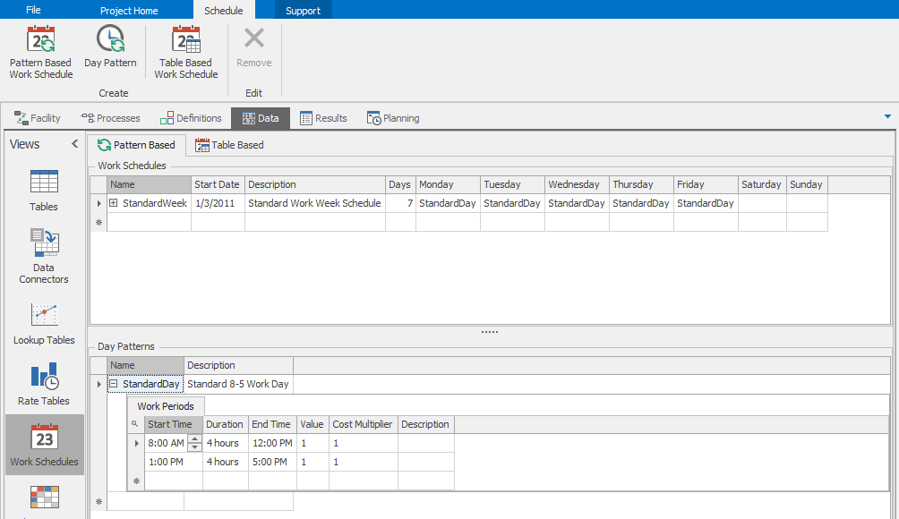899x519 pixels.
Task: Select the Standard 8-5 Work Day description
Action: [238, 384]
